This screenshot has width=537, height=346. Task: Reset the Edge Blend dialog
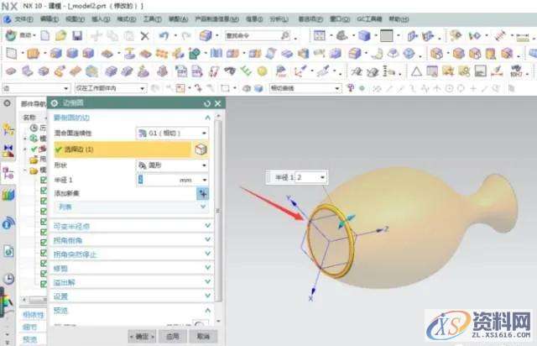(206, 102)
